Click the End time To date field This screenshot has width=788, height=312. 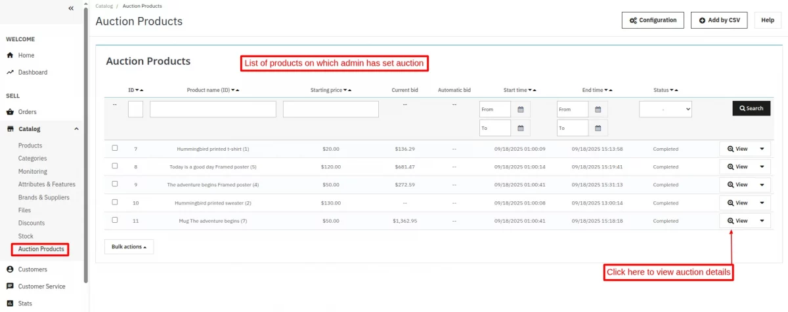tap(573, 128)
